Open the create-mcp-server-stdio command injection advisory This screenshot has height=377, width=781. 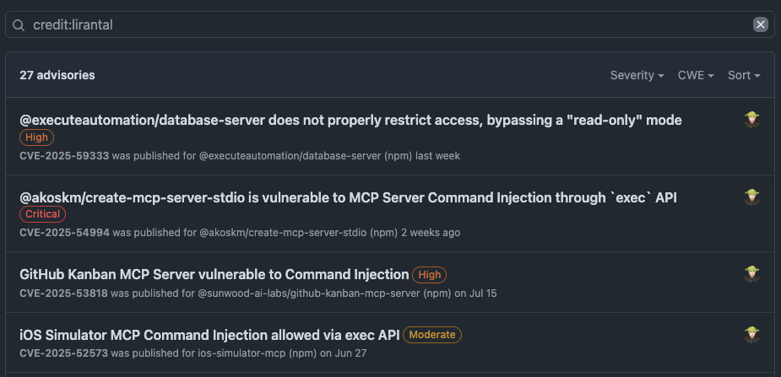coord(348,197)
